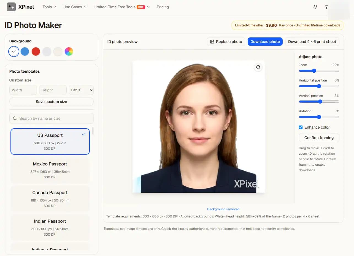
Task: Expand the Use Cases menu
Action: [x=75, y=7]
